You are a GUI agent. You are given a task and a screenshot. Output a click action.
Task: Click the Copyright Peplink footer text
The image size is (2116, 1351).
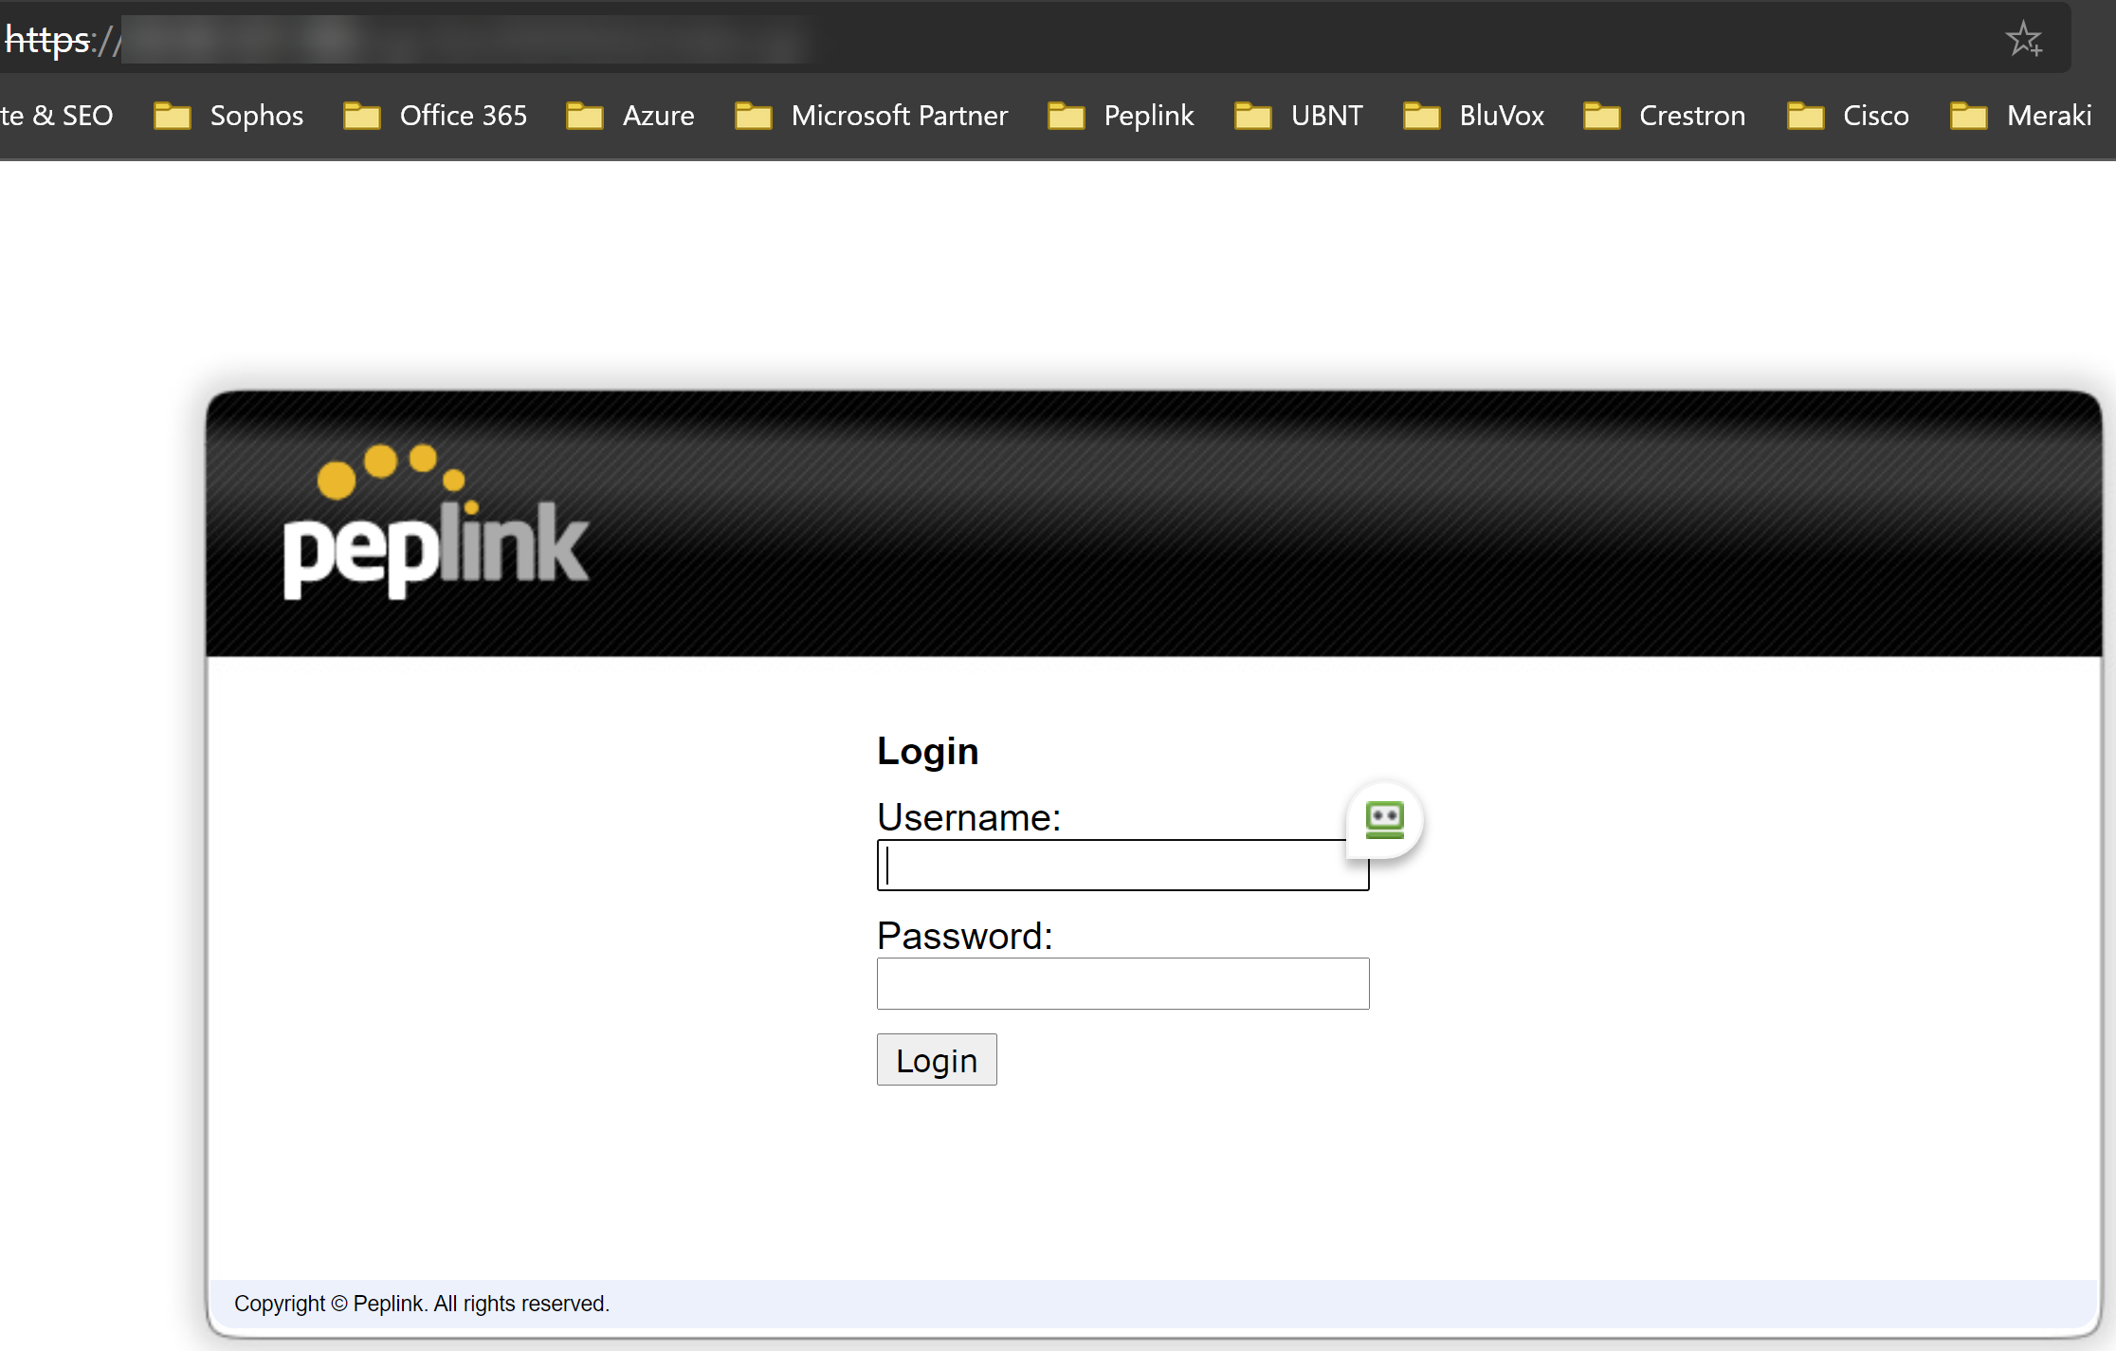[423, 1304]
